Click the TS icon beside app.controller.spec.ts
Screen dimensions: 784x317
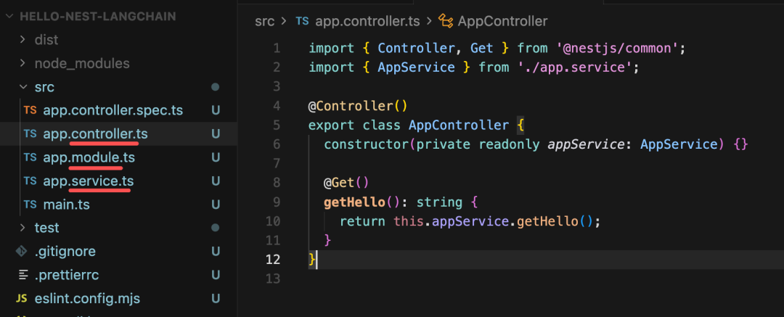(30, 110)
